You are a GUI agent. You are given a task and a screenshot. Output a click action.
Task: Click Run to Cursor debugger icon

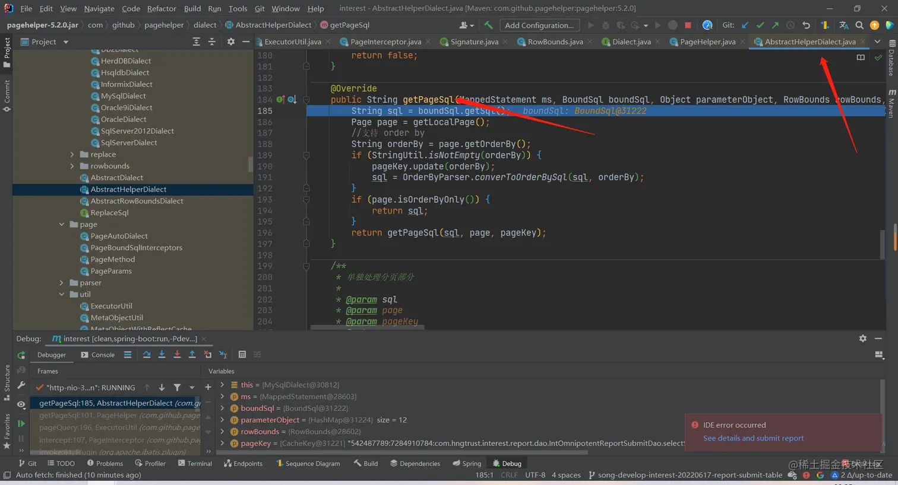click(x=223, y=355)
